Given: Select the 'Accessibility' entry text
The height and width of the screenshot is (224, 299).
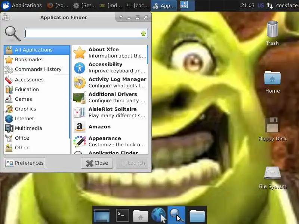Looking at the screenshot, I should point(105,65).
